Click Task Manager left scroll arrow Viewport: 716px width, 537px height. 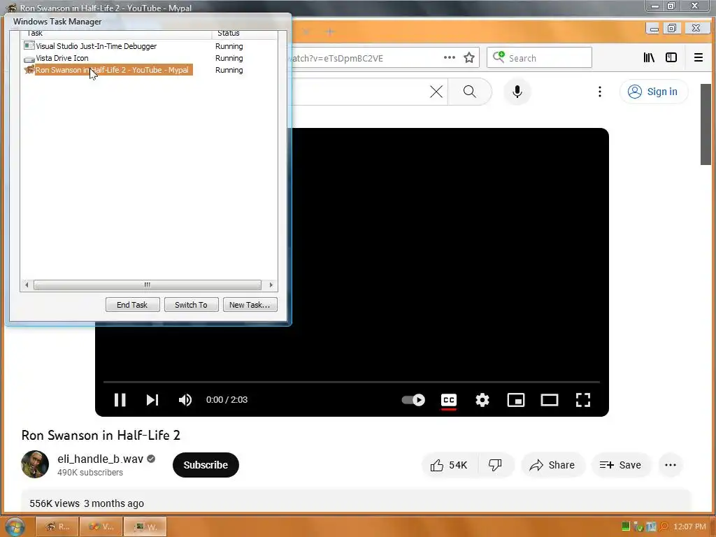pos(27,285)
